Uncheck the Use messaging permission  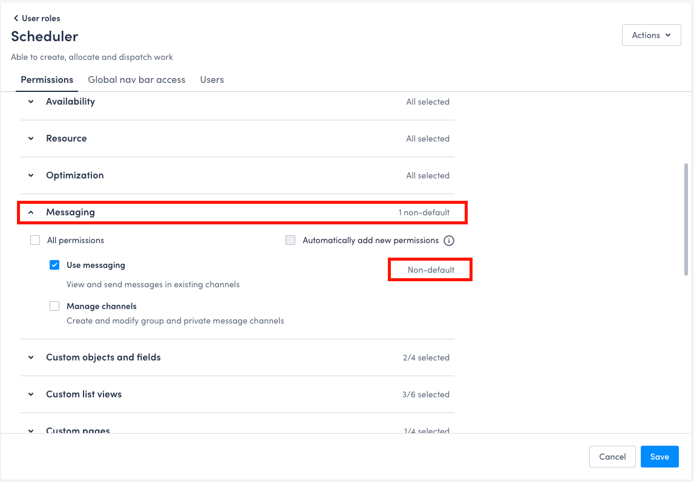pyautogui.click(x=54, y=264)
